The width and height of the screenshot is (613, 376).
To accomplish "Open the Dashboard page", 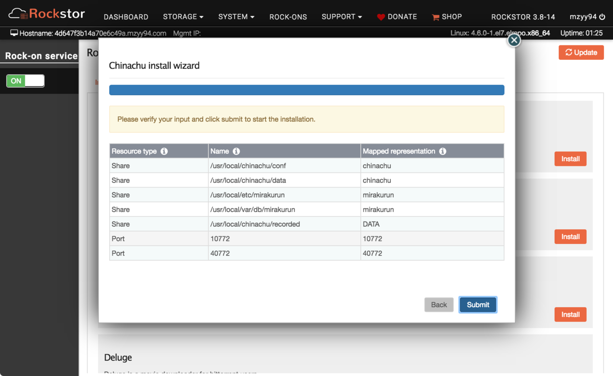I will coord(126,17).
